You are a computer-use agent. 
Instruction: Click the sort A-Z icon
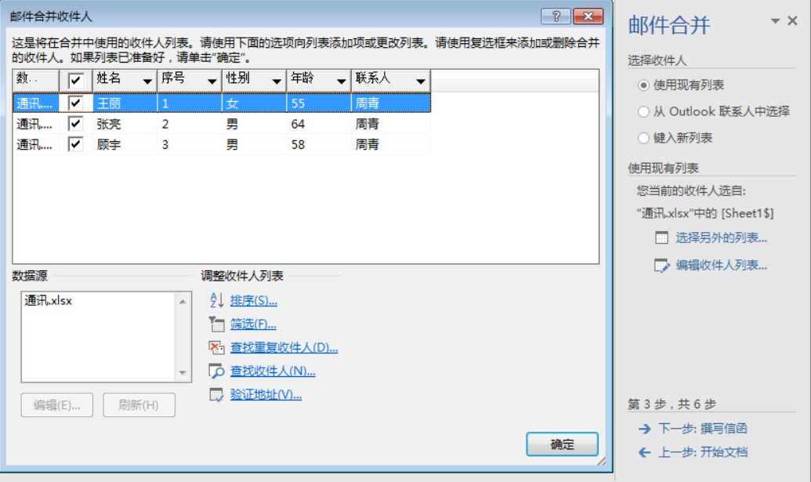pyautogui.click(x=216, y=301)
